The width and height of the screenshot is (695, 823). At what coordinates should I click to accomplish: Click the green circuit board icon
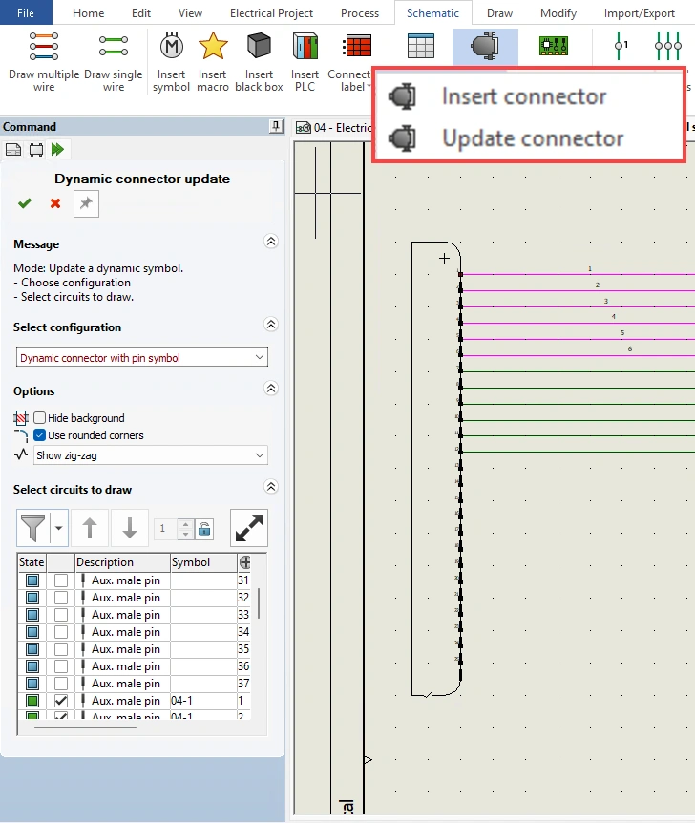point(554,46)
